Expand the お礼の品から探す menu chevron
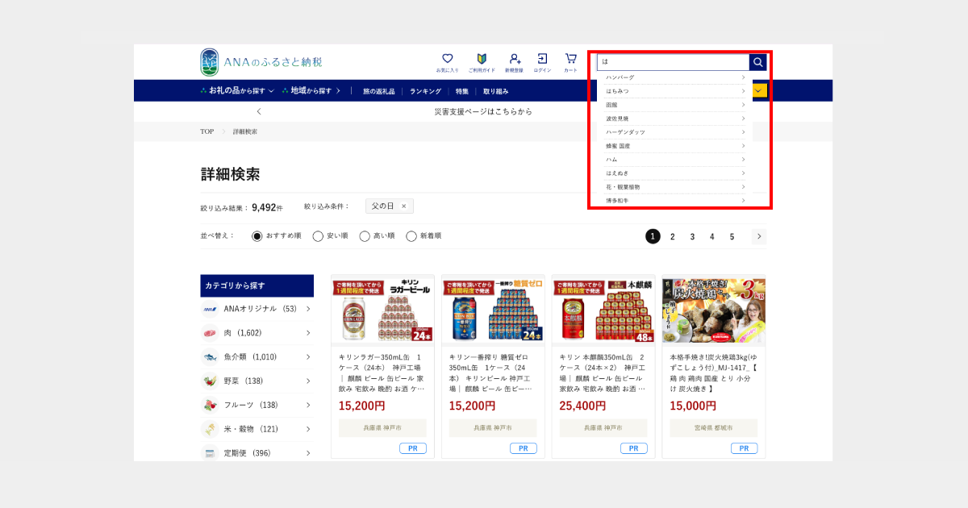 coord(271,91)
